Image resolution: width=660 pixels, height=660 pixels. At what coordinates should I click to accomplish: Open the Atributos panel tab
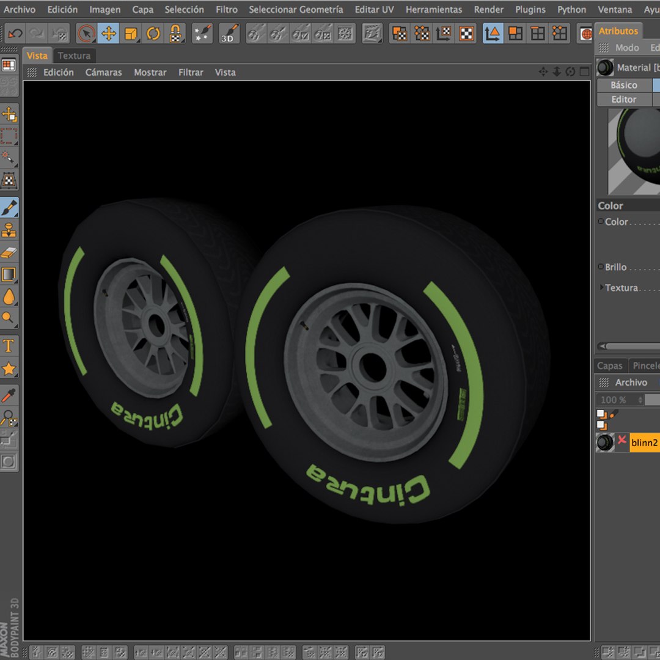618,31
